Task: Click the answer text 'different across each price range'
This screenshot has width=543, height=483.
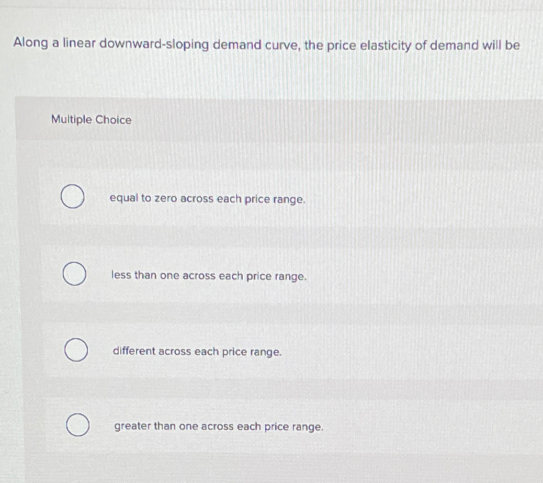Action: 197,351
